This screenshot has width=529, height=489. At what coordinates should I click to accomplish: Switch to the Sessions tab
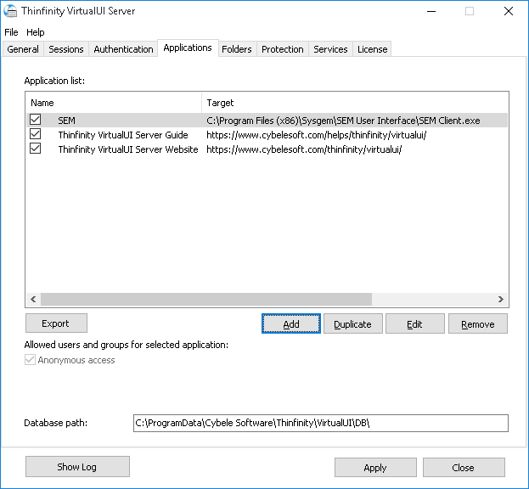pos(66,49)
